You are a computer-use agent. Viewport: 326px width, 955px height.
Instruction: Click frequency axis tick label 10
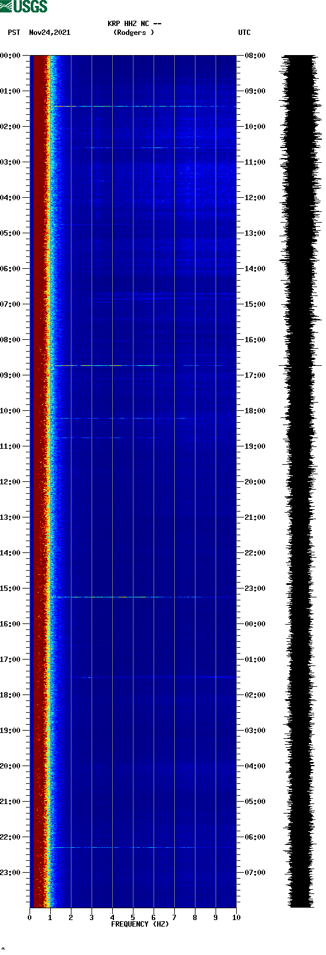[x=236, y=918]
